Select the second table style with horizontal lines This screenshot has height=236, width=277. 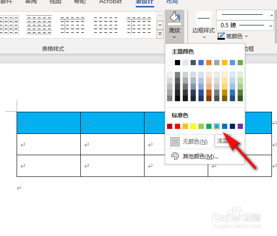pyautogui.click(x=39, y=24)
